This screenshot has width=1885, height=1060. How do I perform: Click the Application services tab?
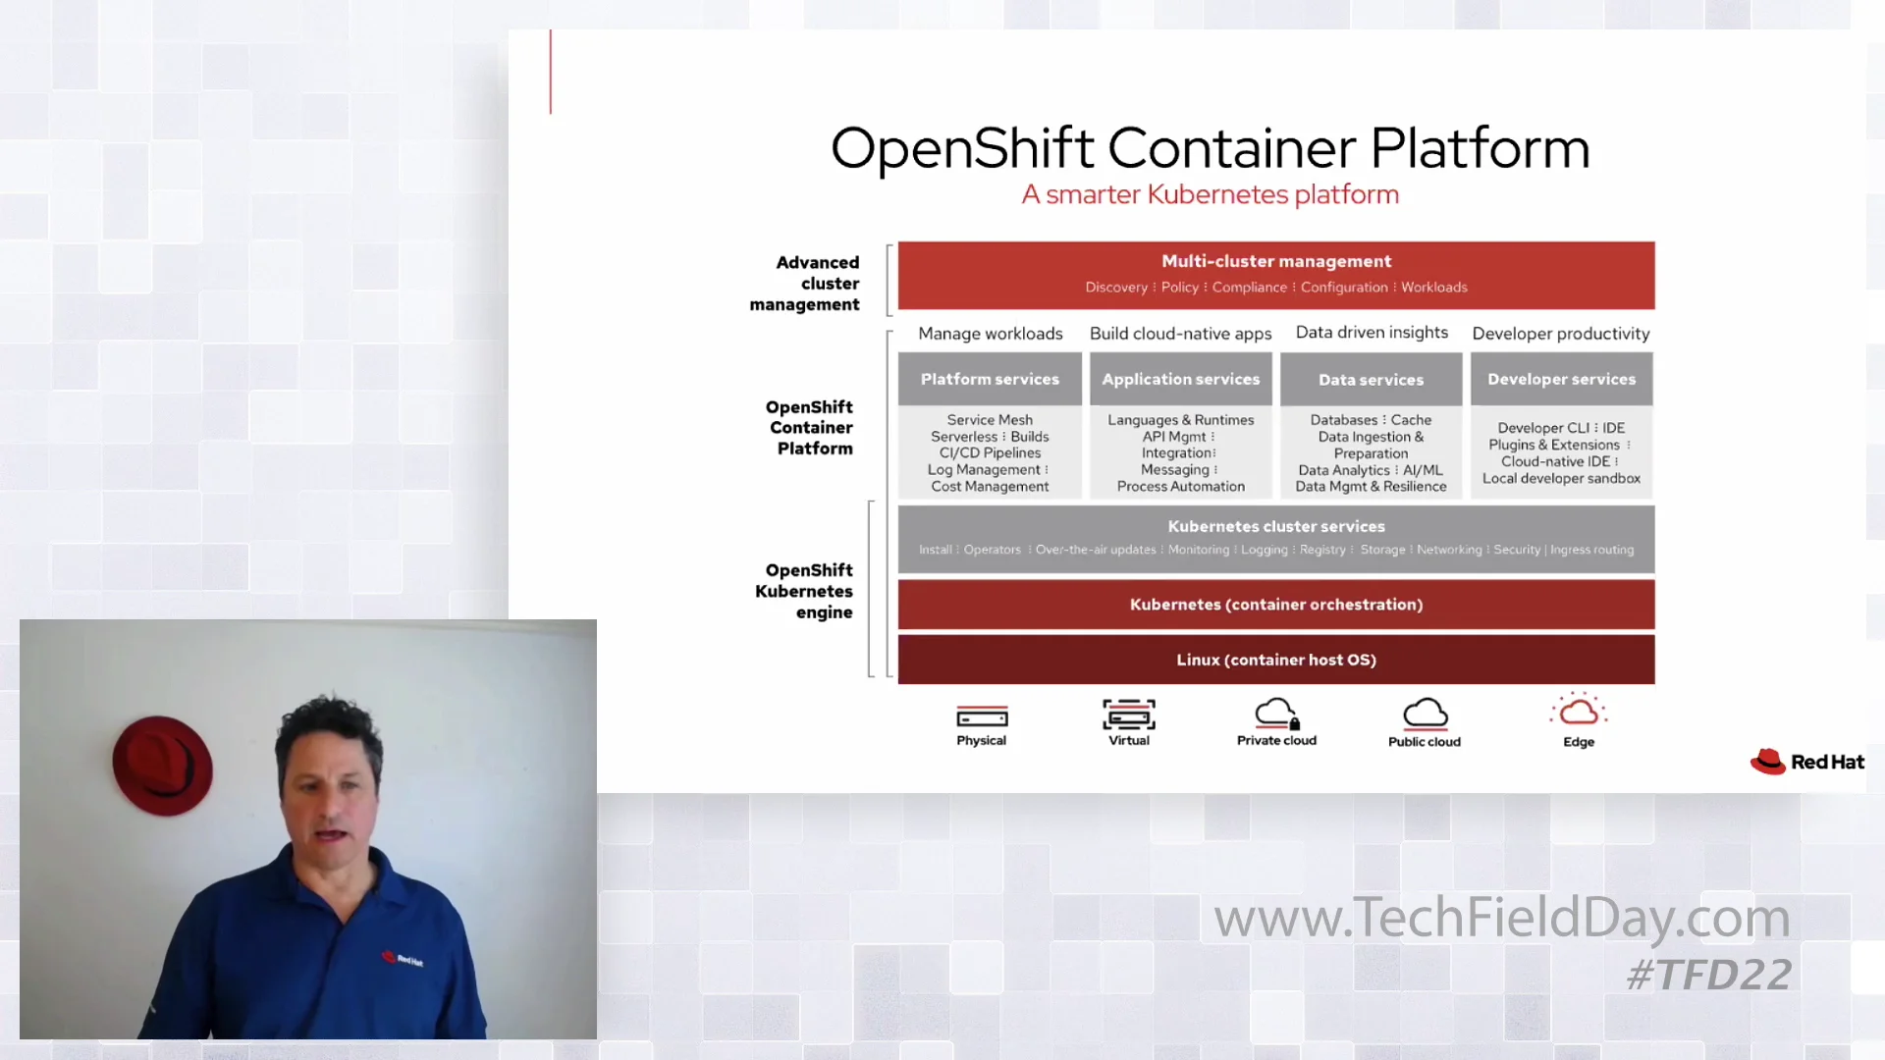point(1181,379)
